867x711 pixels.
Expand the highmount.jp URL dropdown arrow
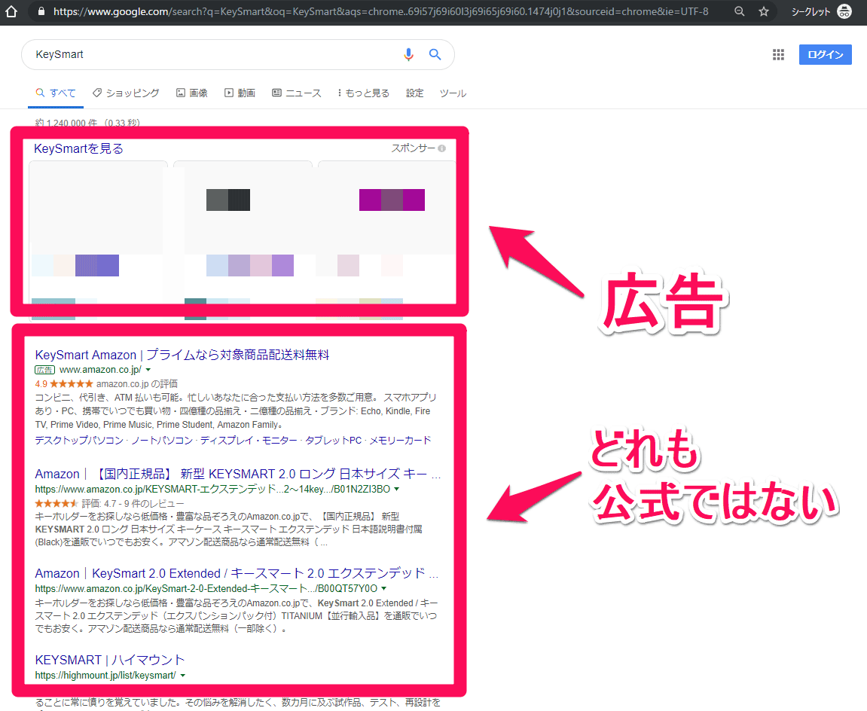pyautogui.click(x=182, y=675)
